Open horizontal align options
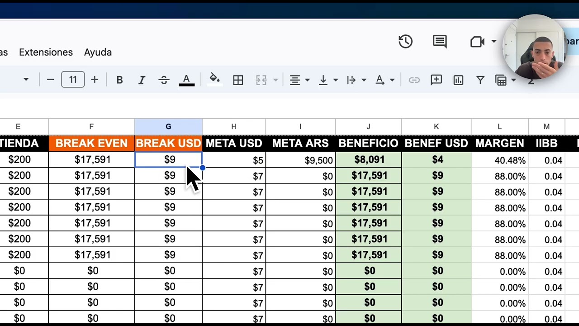The height and width of the screenshot is (326, 579). pyautogui.click(x=295, y=80)
